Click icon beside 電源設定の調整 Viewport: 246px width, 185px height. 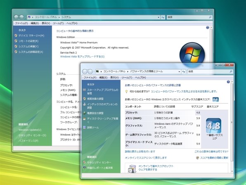coord(84,113)
